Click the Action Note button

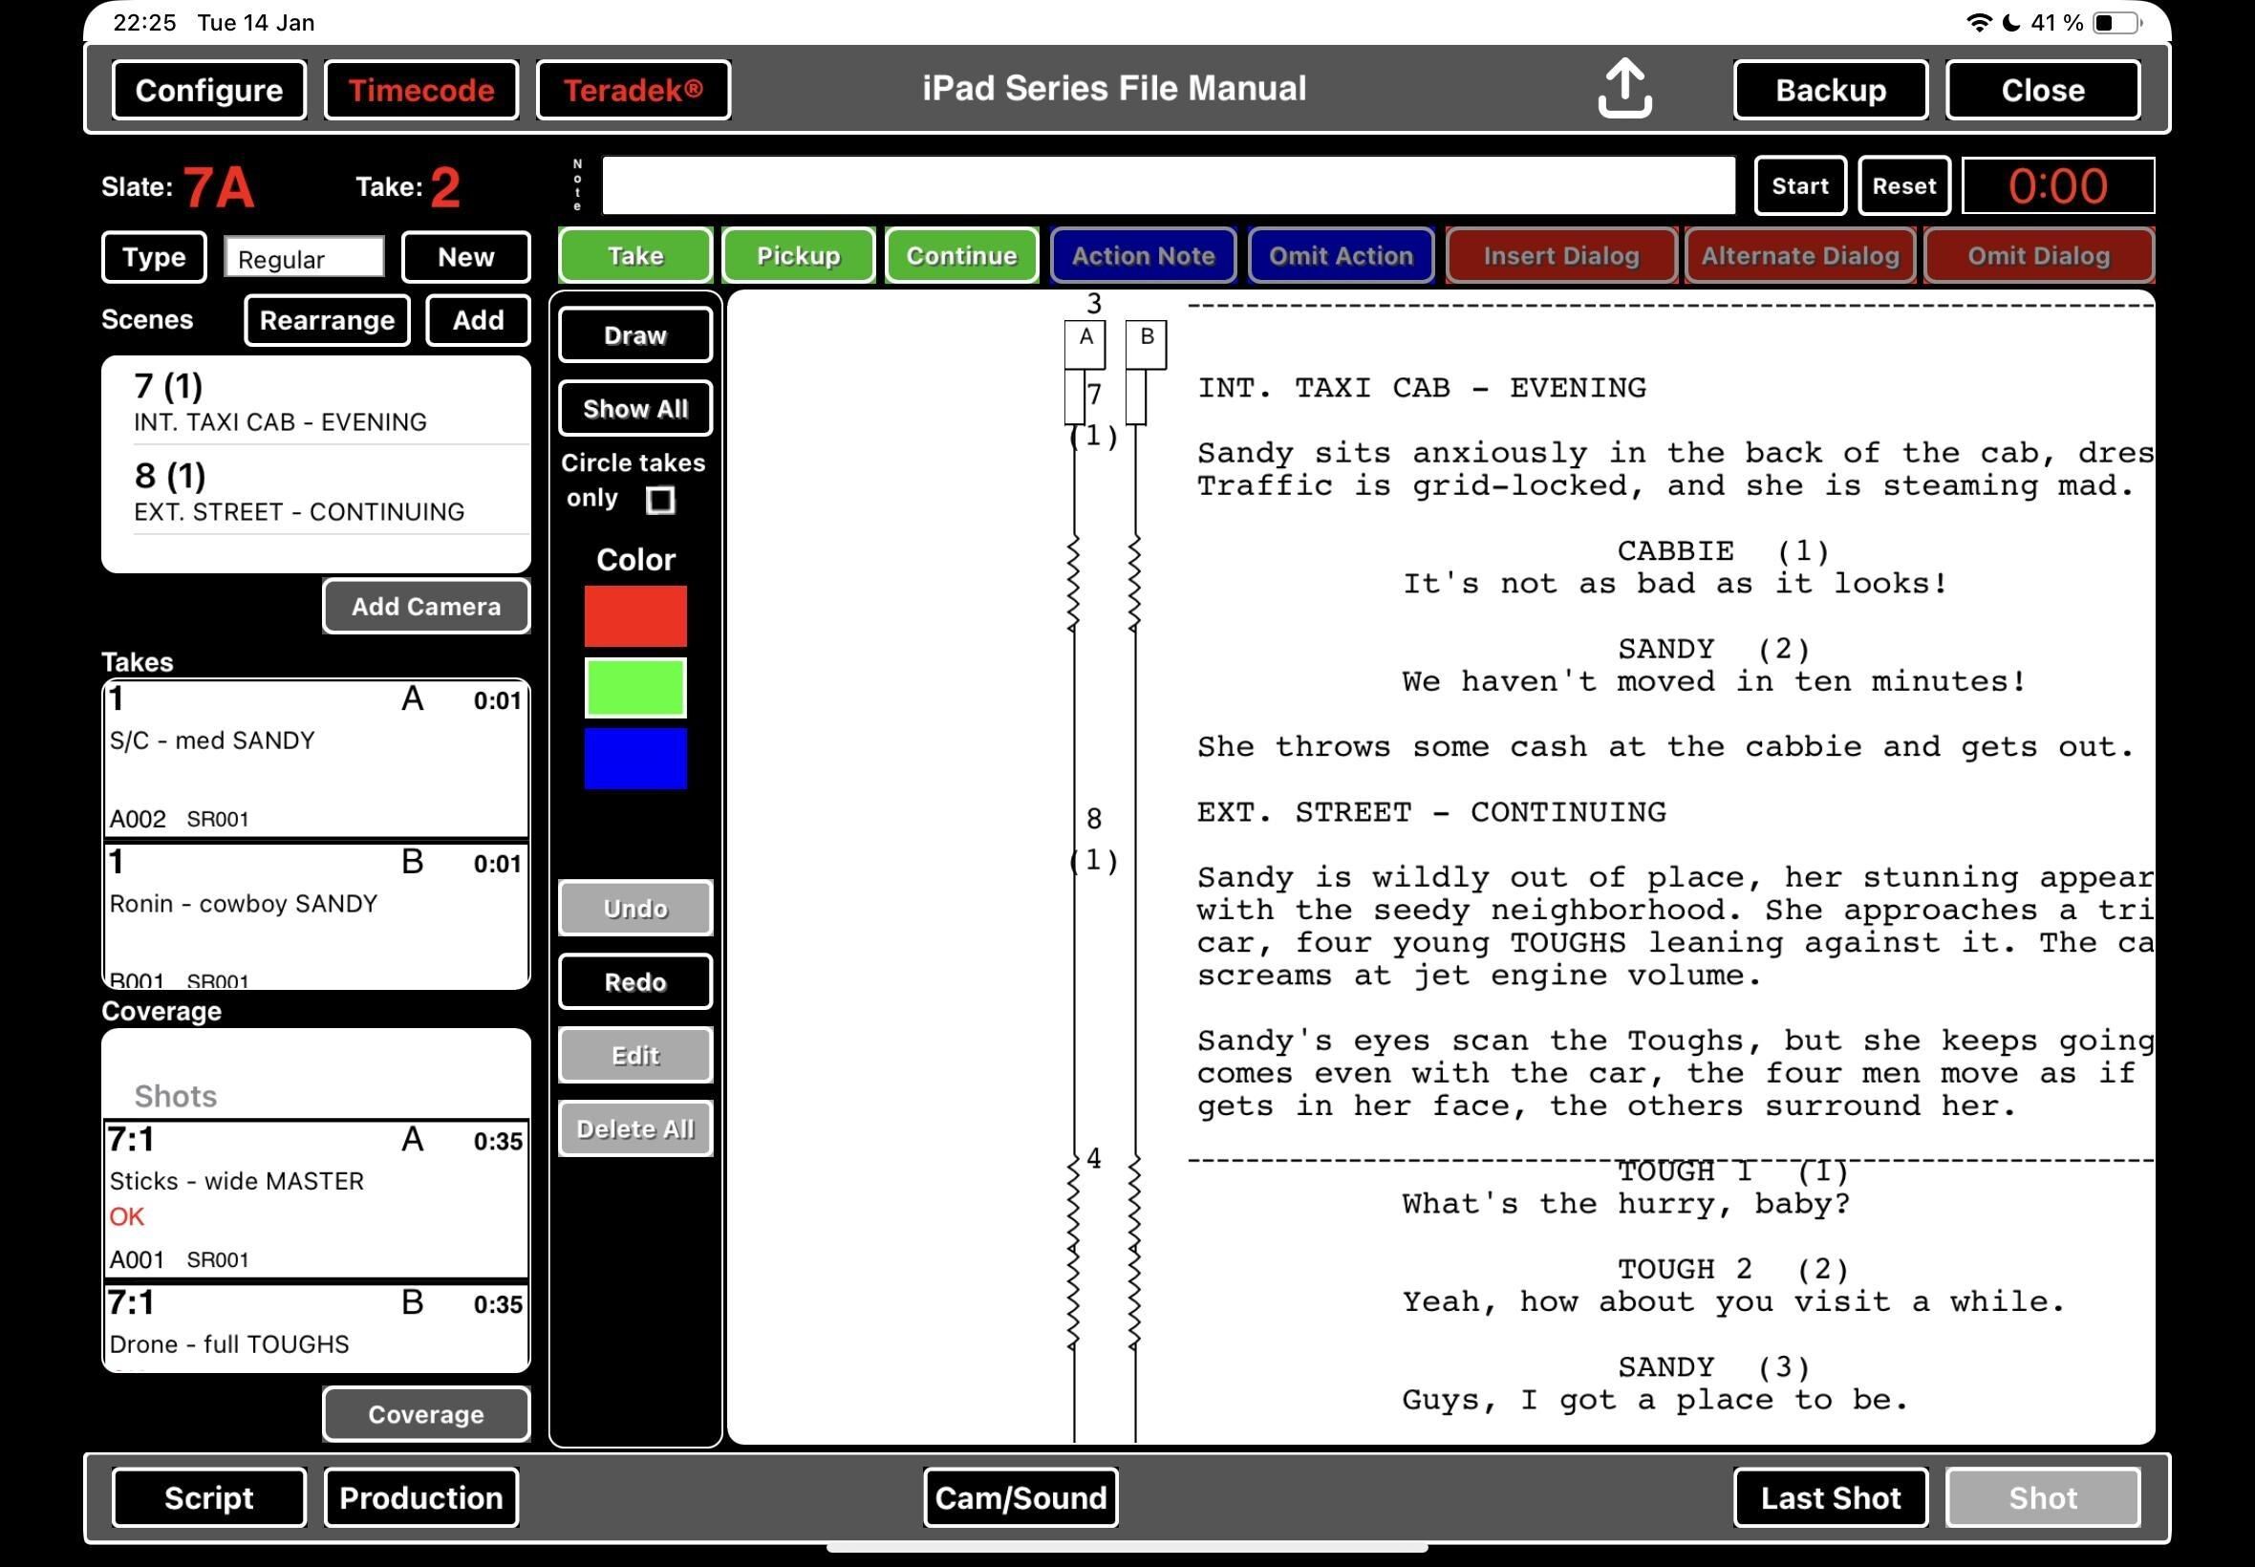tap(1143, 256)
